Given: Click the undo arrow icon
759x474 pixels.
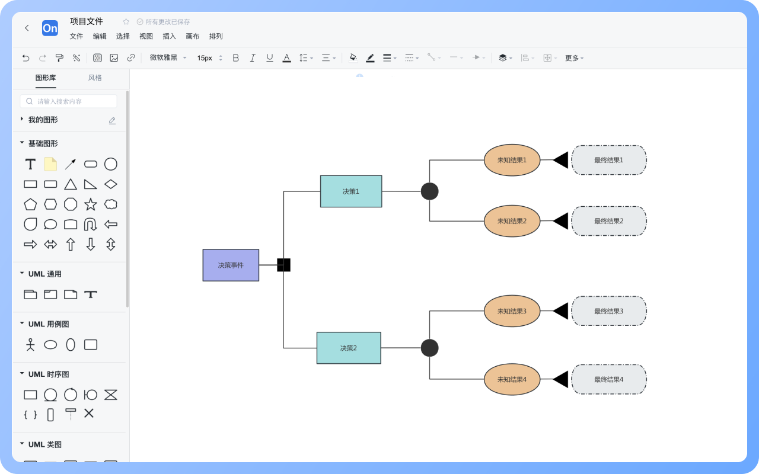Looking at the screenshot, I should [25, 58].
